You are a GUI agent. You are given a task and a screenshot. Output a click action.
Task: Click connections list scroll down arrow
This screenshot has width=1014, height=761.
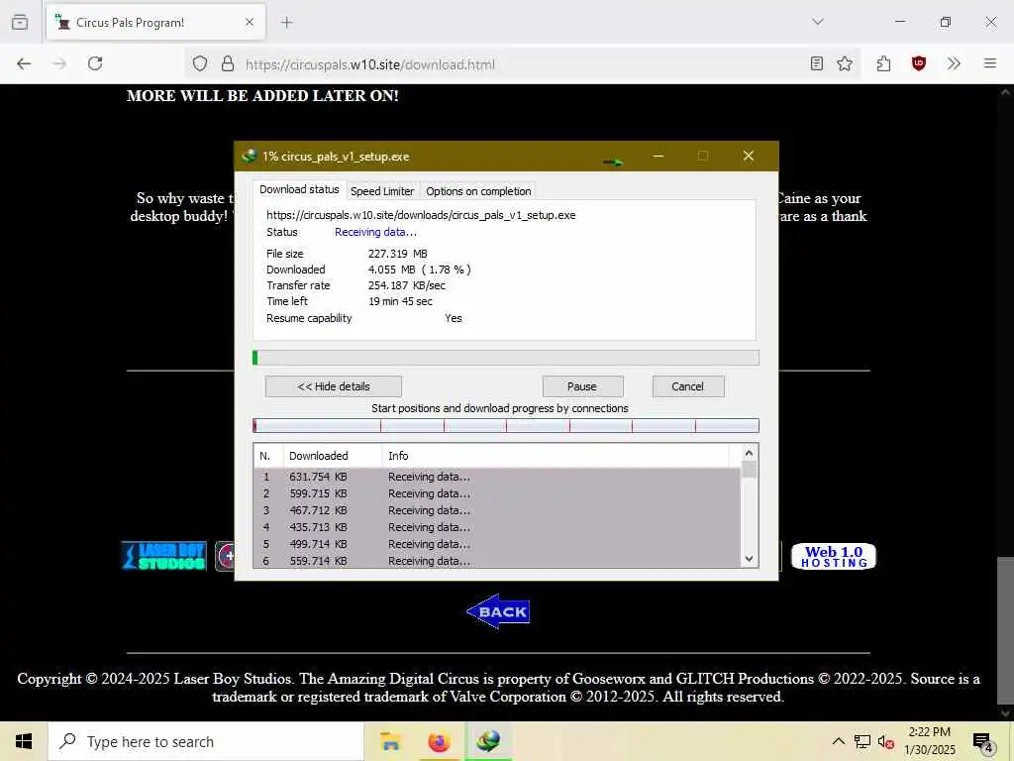pos(749,559)
